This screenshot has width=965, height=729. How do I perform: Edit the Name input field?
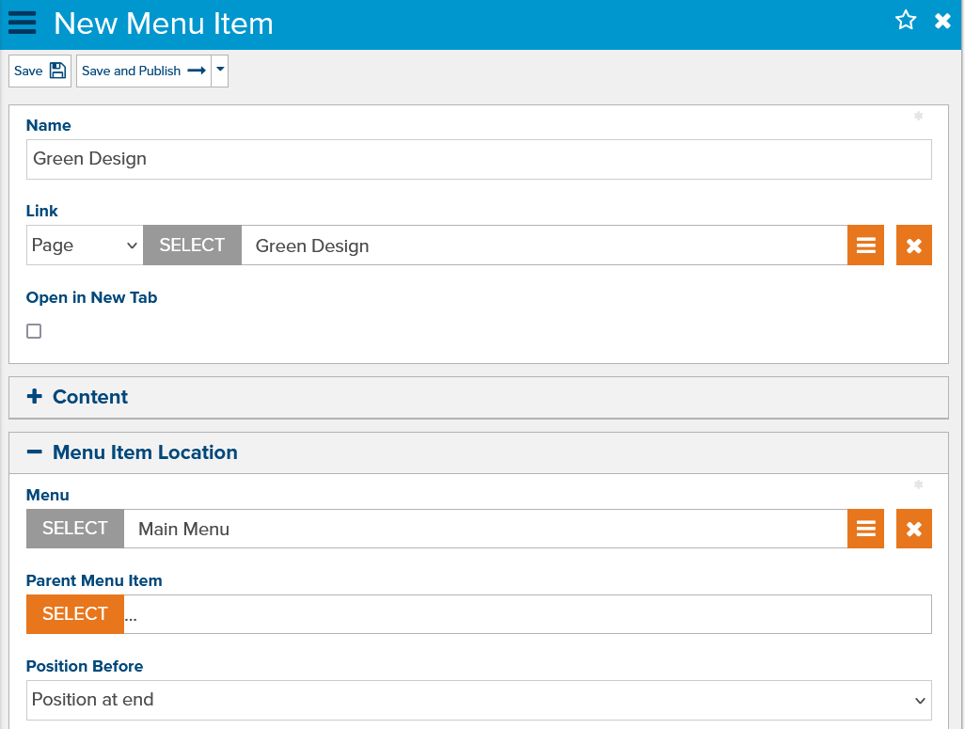pyautogui.click(x=479, y=160)
